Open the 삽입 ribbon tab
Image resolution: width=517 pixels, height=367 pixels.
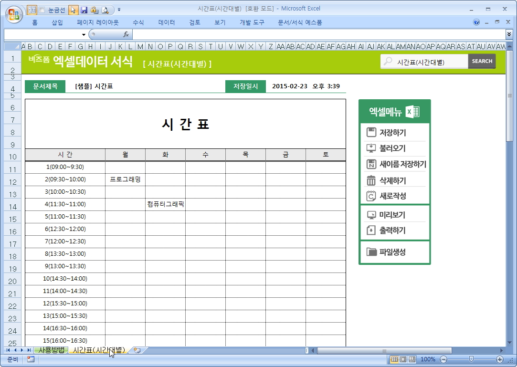[x=57, y=22]
